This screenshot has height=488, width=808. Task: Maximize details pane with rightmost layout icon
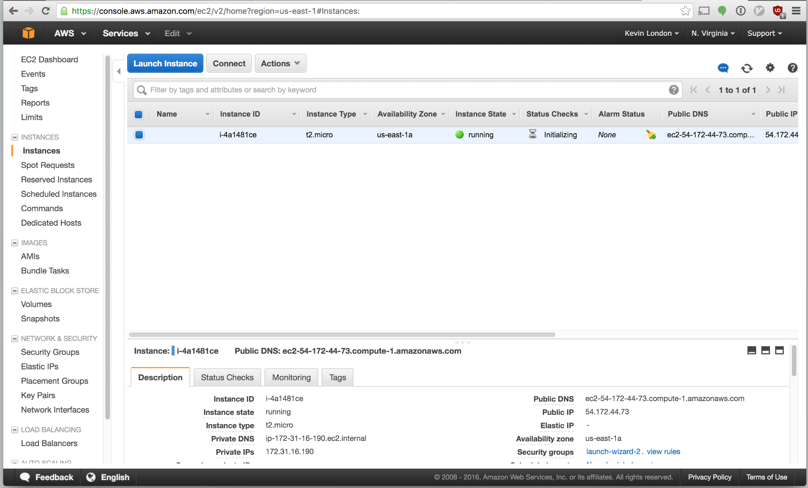pyautogui.click(x=779, y=350)
